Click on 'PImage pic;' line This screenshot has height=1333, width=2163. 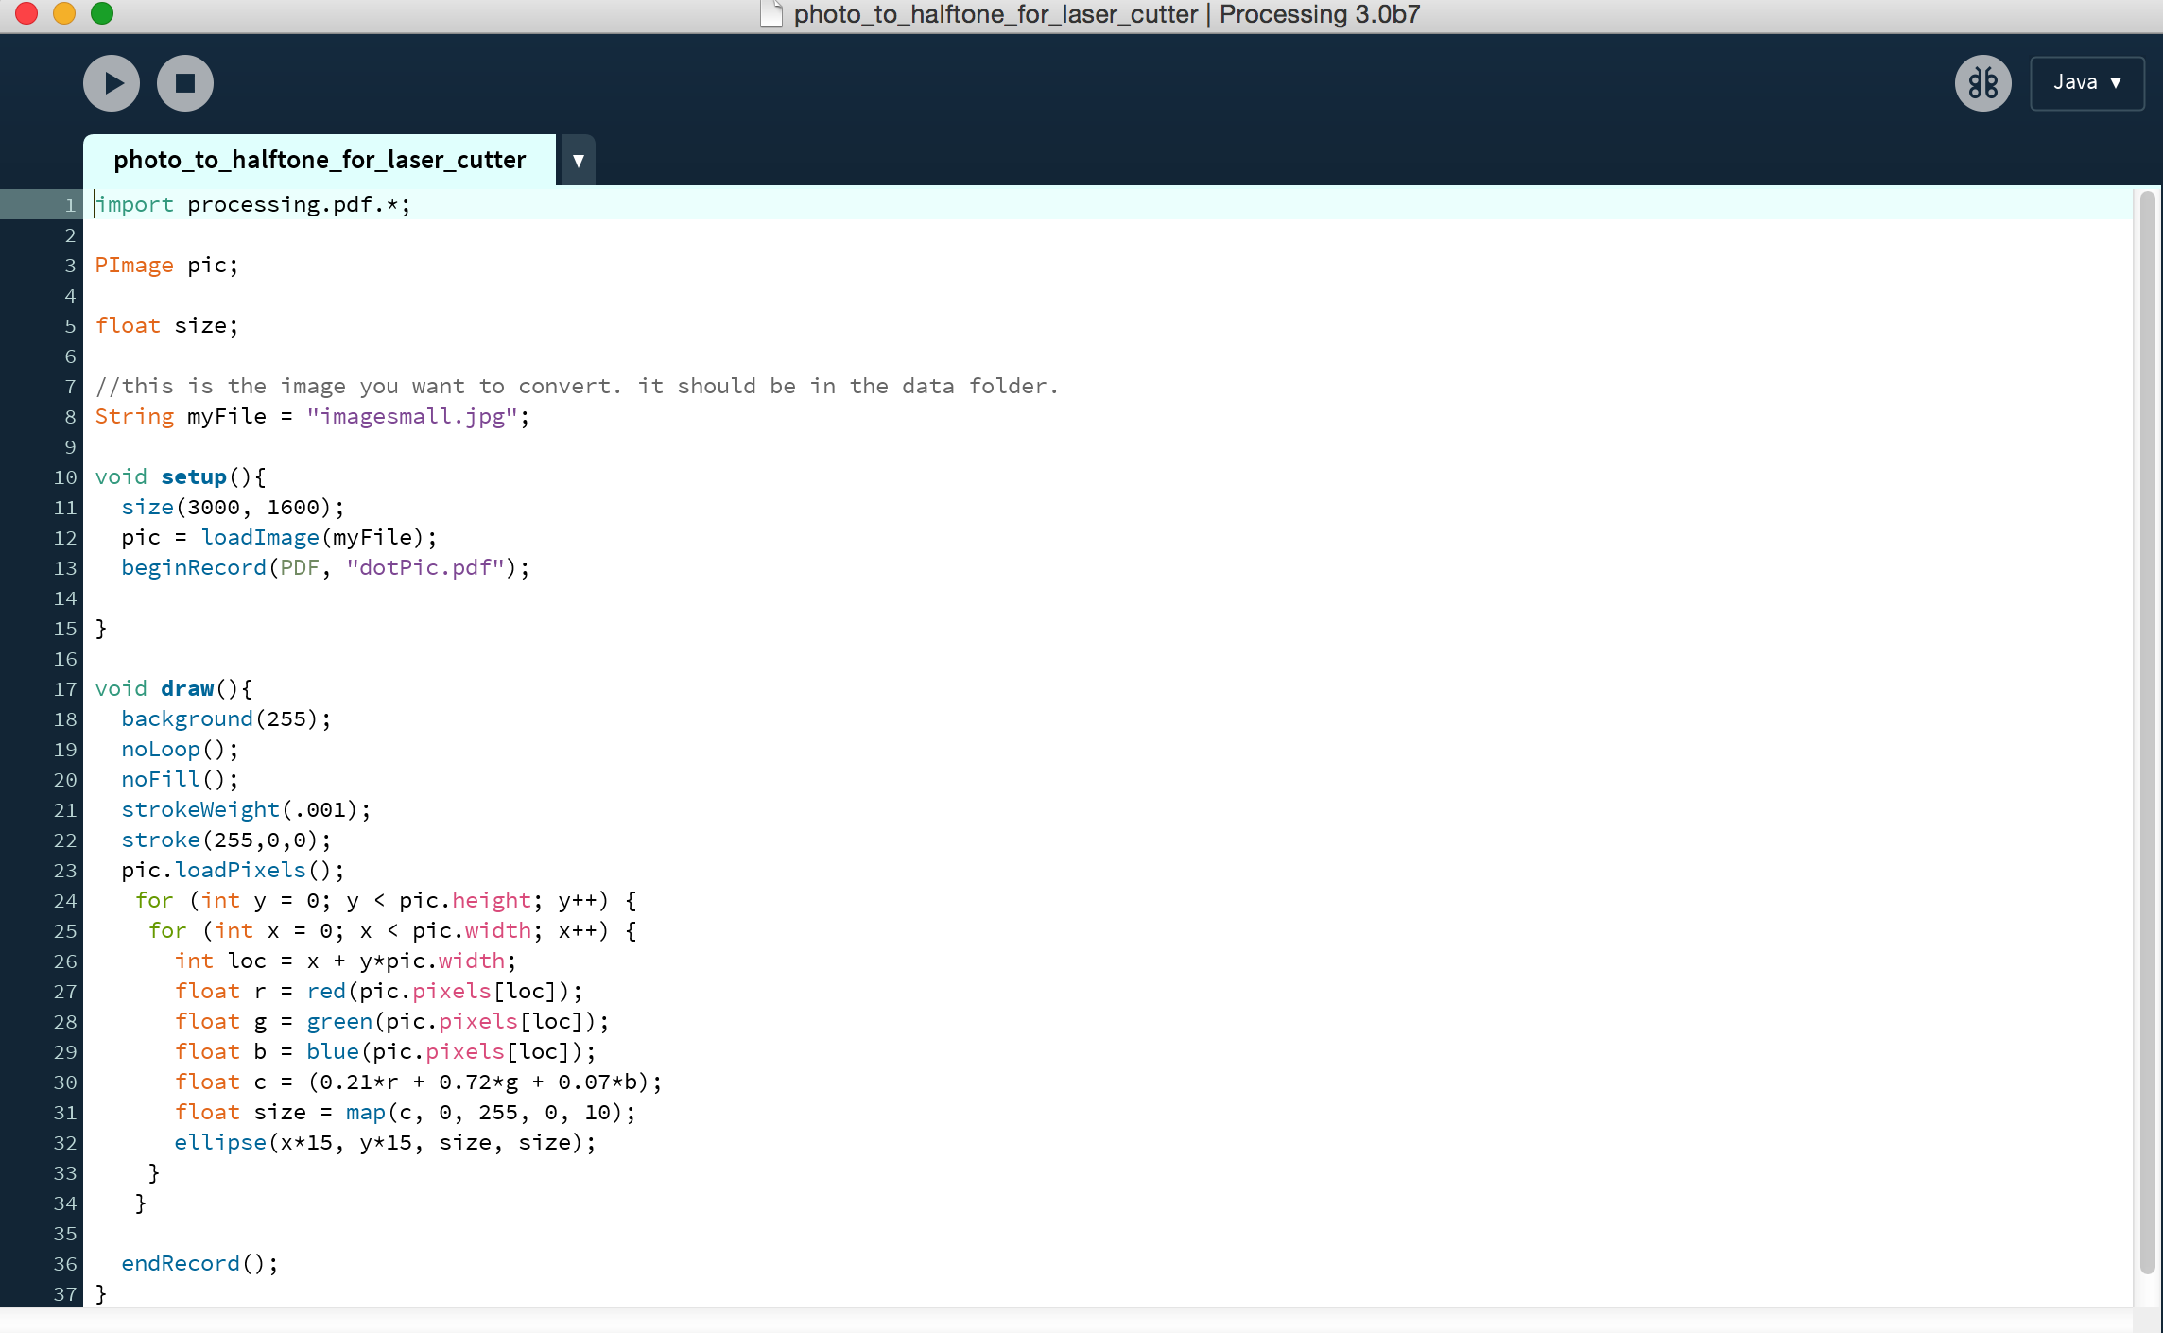point(166,265)
